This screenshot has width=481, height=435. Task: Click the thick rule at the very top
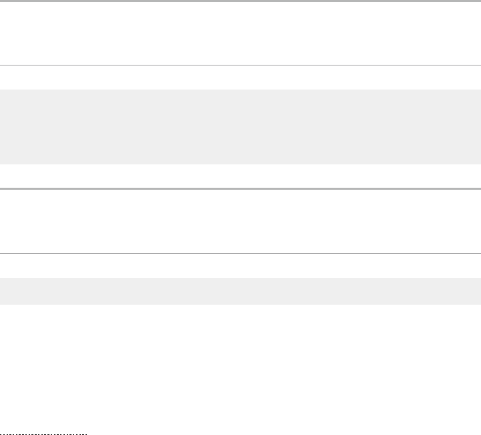(240, 1)
